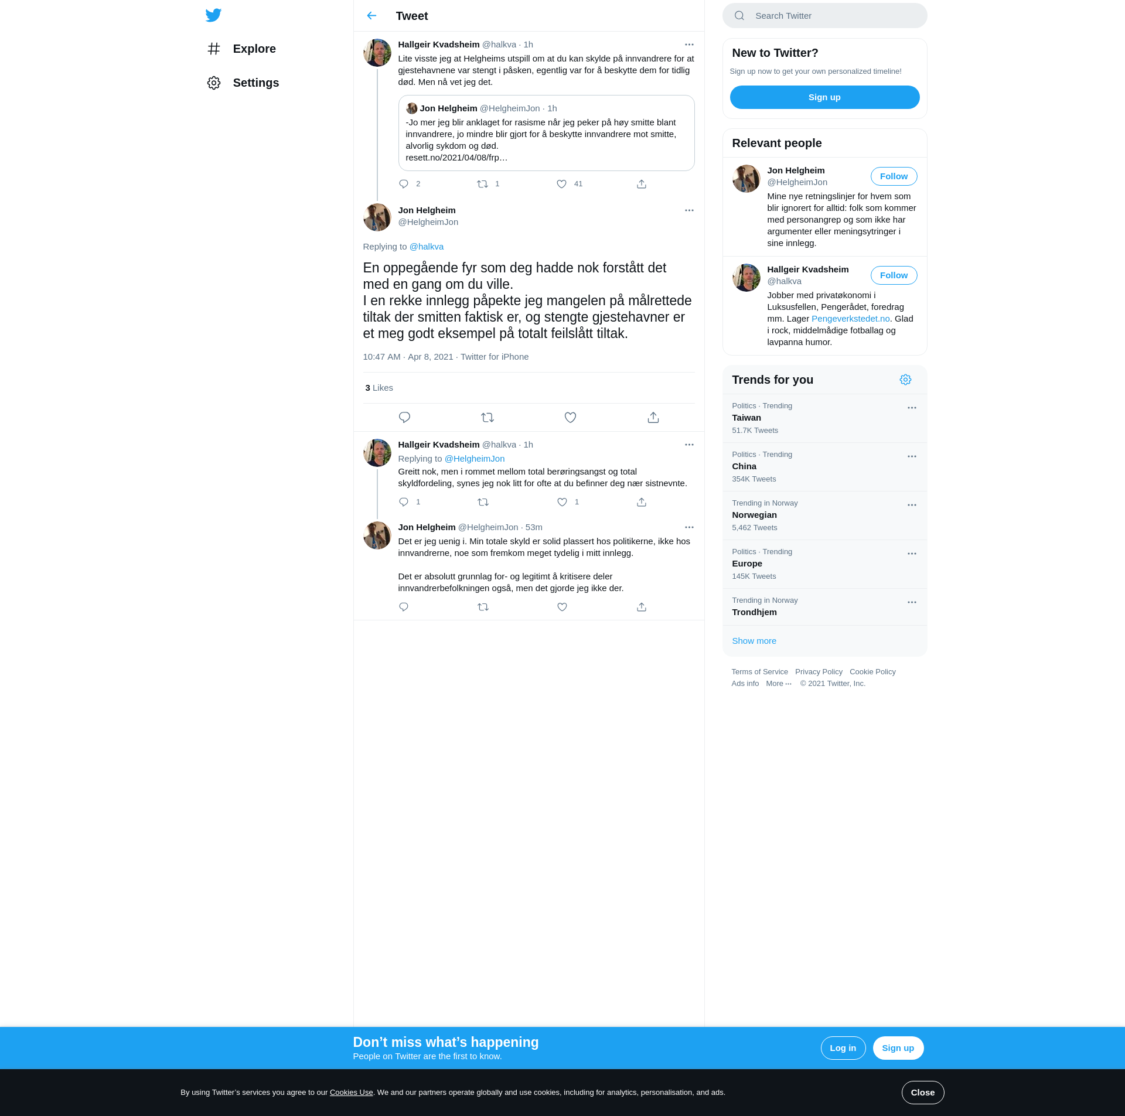Open the Trends settings gear
The image size is (1125, 1116).
[905, 380]
